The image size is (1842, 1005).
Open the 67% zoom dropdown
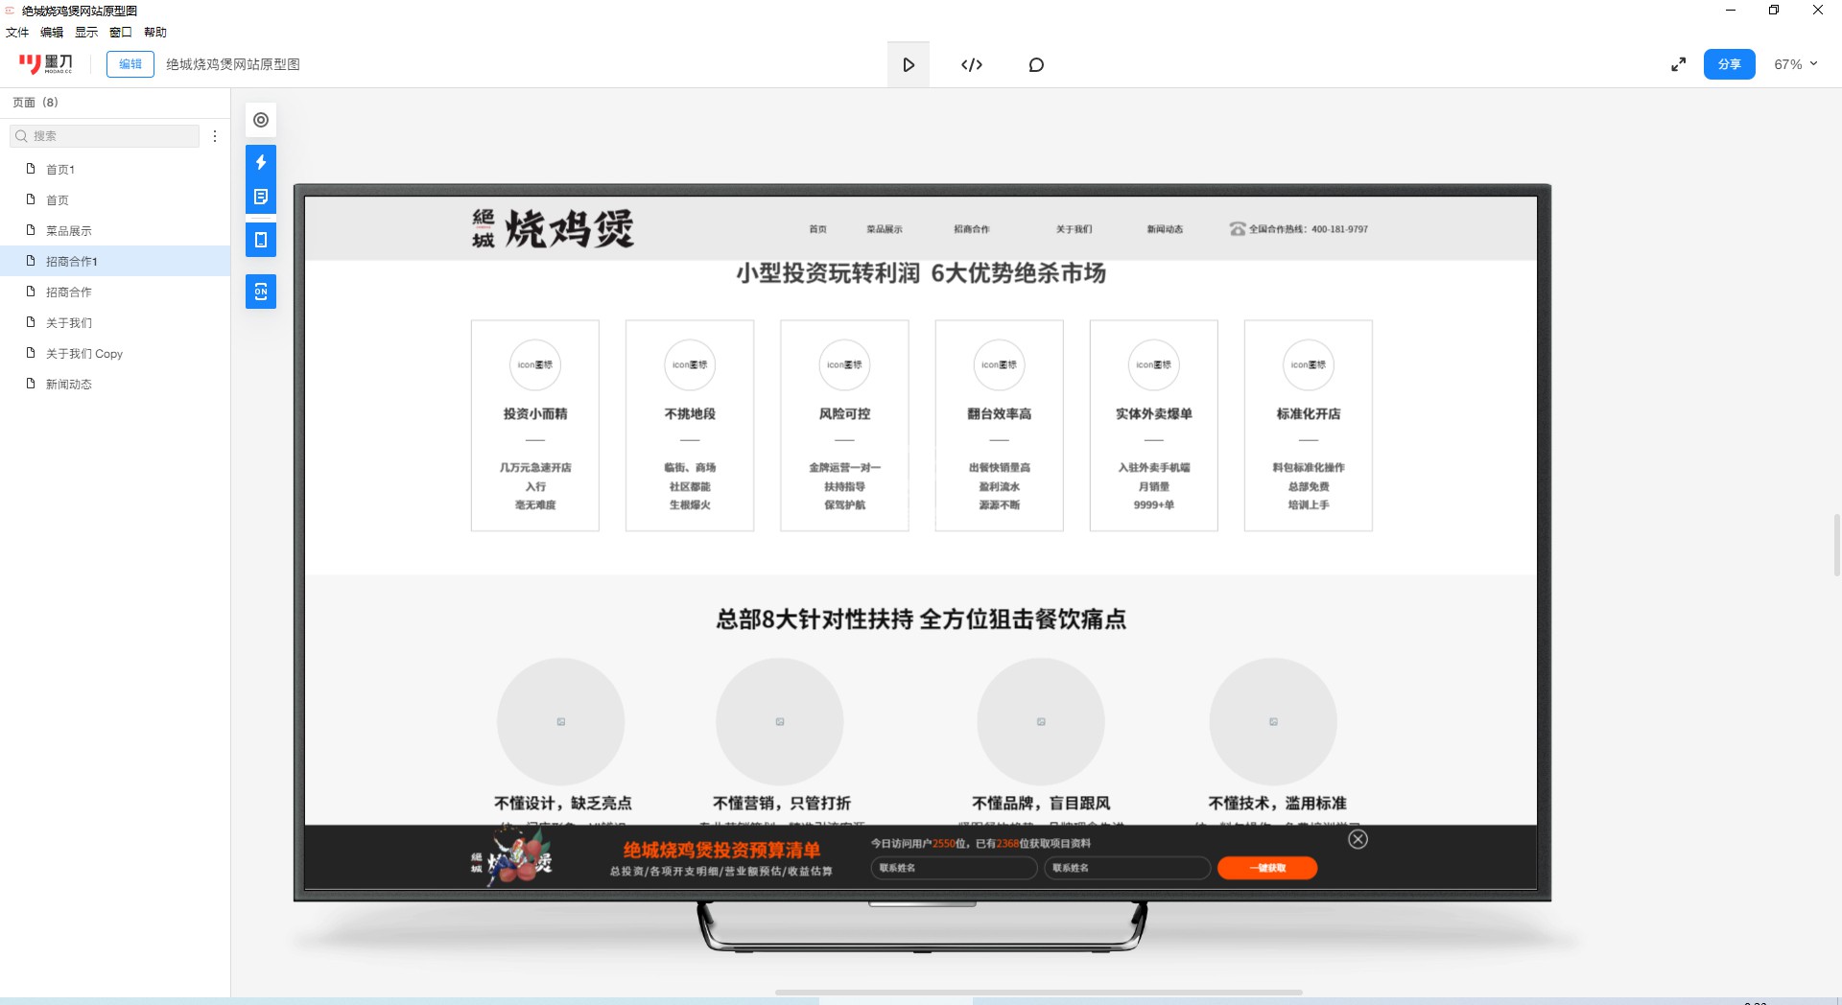click(x=1795, y=64)
